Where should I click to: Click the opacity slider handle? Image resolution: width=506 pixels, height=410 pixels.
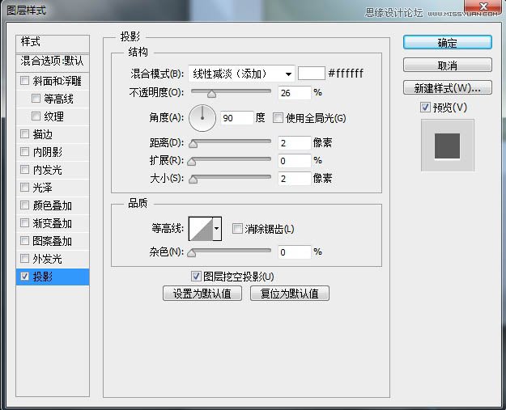(x=211, y=94)
